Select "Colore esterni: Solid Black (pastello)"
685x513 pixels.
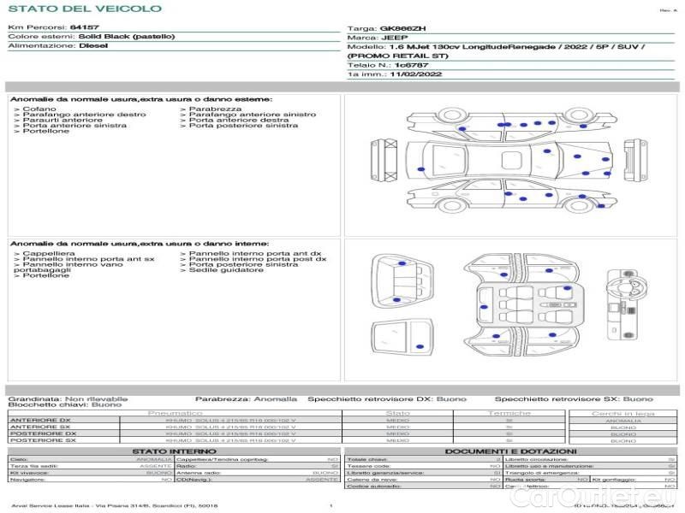click(92, 37)
